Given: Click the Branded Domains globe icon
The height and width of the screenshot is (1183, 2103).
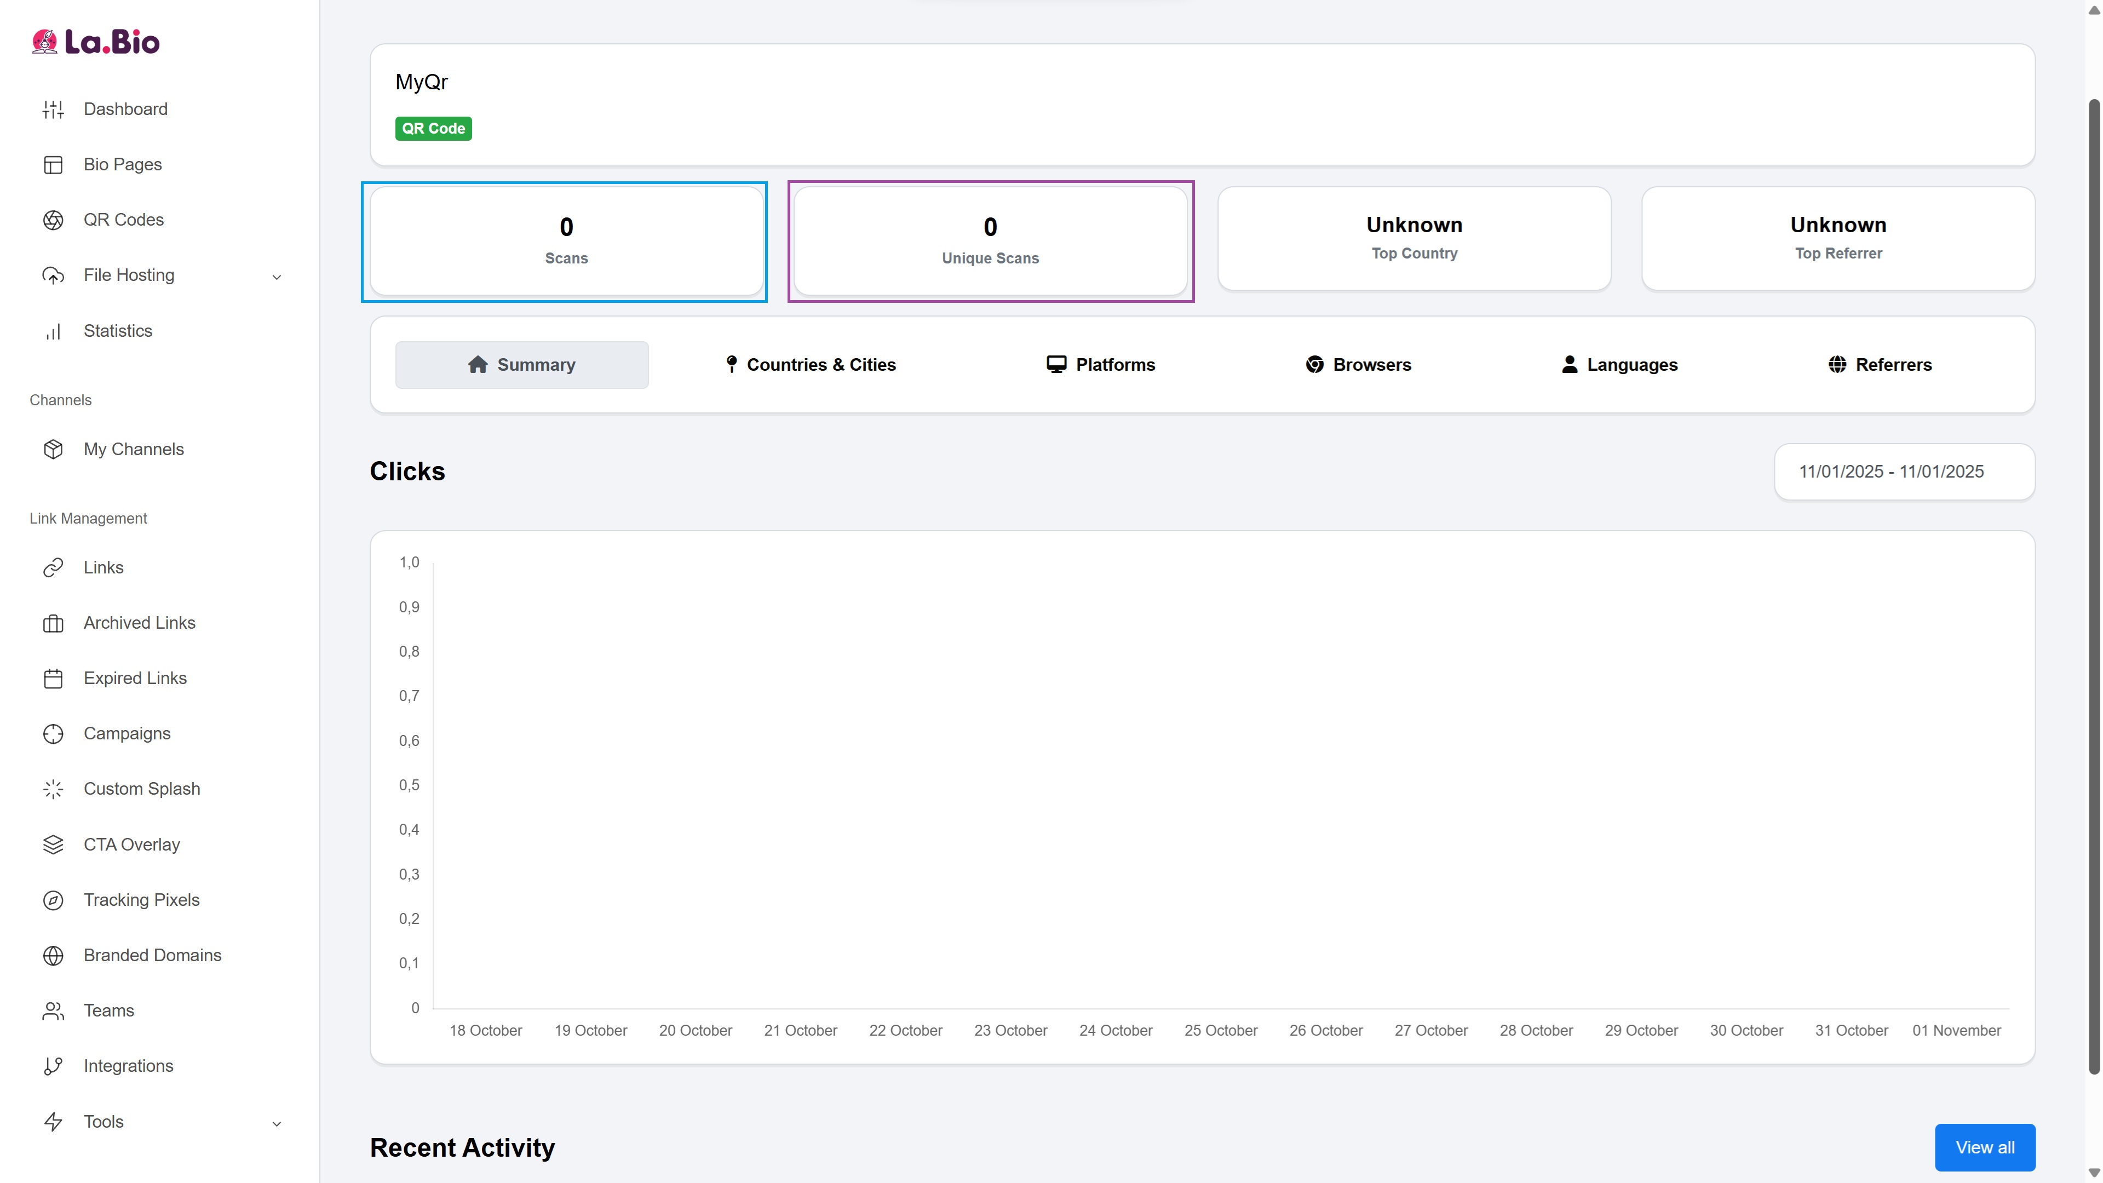Looking at the screenshot, I should pyautogui.click(x=53, y=955).
